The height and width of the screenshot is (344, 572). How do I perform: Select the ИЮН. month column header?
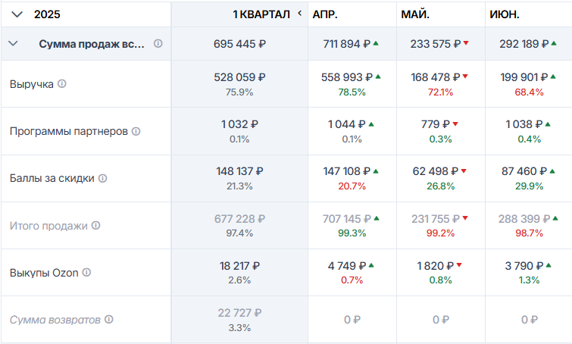click(505, 14)
